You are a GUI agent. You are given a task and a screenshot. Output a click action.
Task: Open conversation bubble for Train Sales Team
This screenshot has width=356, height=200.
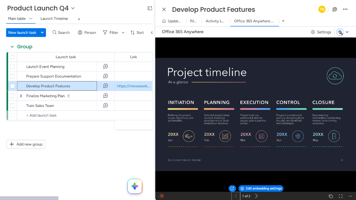[105, 106]
